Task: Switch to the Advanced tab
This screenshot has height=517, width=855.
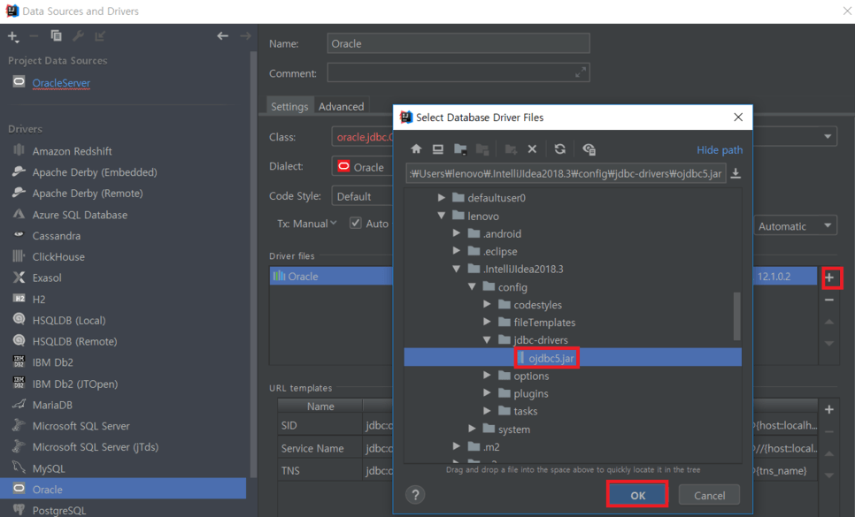Action: (x=341, y=106)
